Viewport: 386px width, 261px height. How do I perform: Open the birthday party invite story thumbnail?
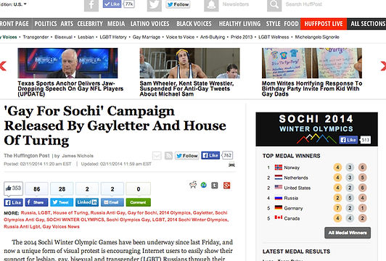[x=312, y=63]
